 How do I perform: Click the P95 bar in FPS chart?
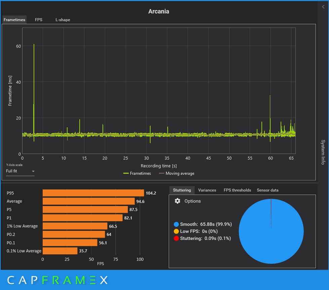93,193
